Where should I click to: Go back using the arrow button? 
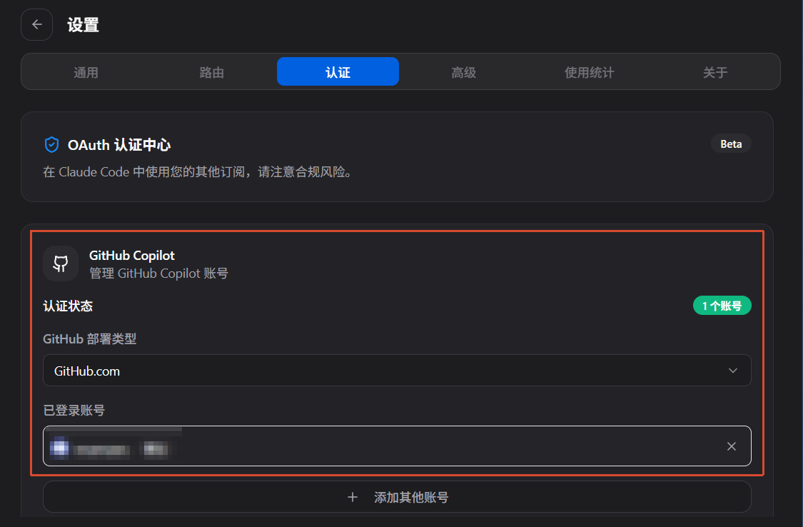pyautogui.click(x=36, y=24)
